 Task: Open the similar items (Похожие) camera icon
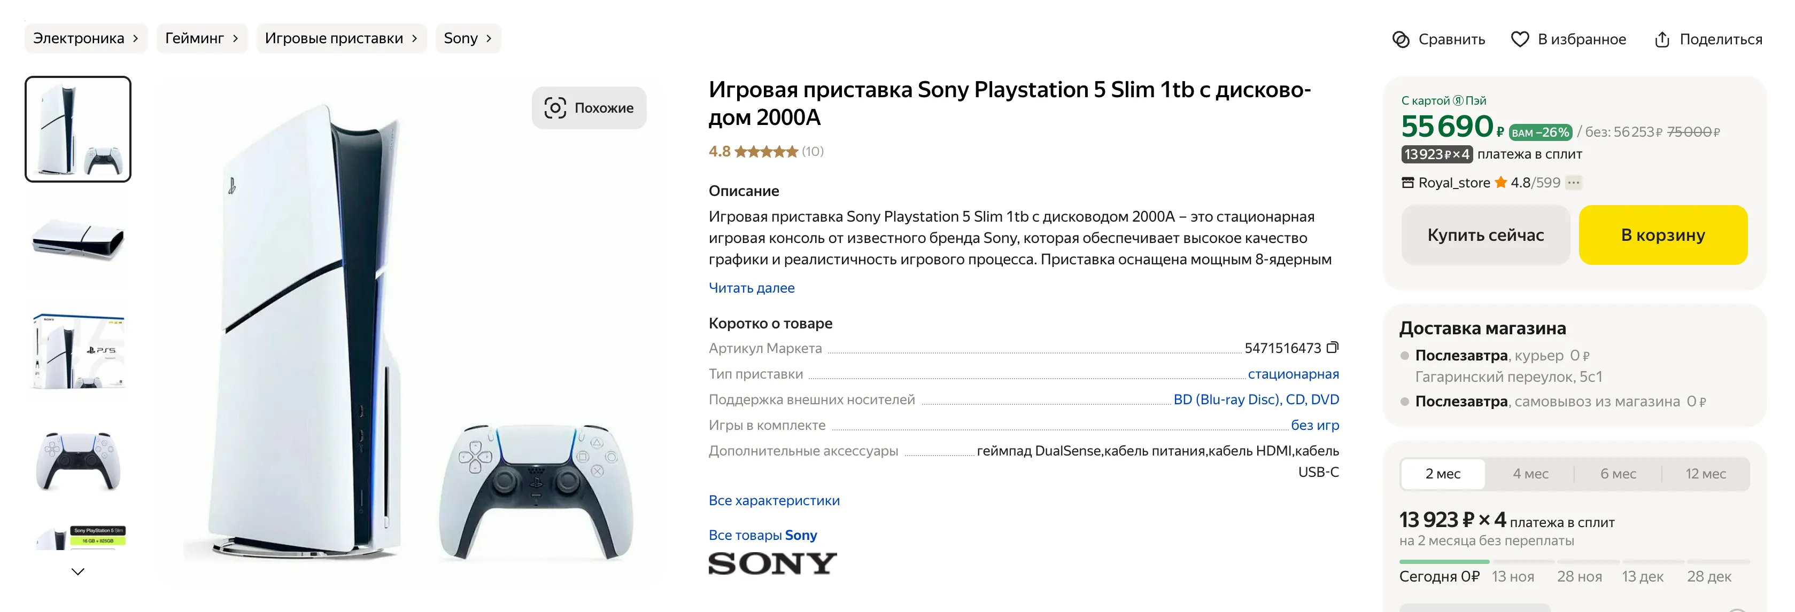[555, 108]
